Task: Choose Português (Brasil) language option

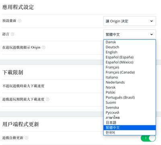Action: (130, 98)
